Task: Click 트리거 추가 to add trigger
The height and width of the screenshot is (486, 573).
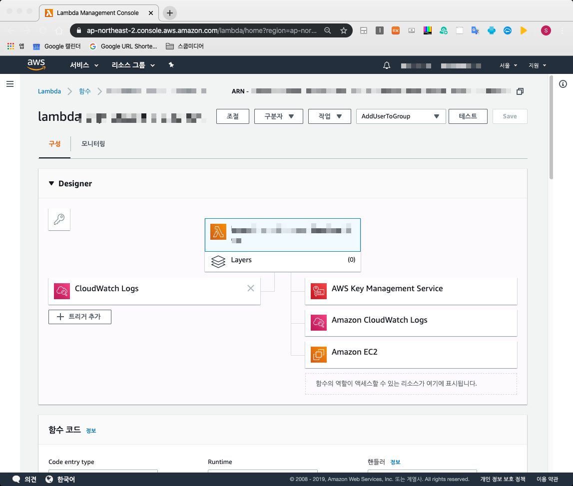Action: click(79, 317)
